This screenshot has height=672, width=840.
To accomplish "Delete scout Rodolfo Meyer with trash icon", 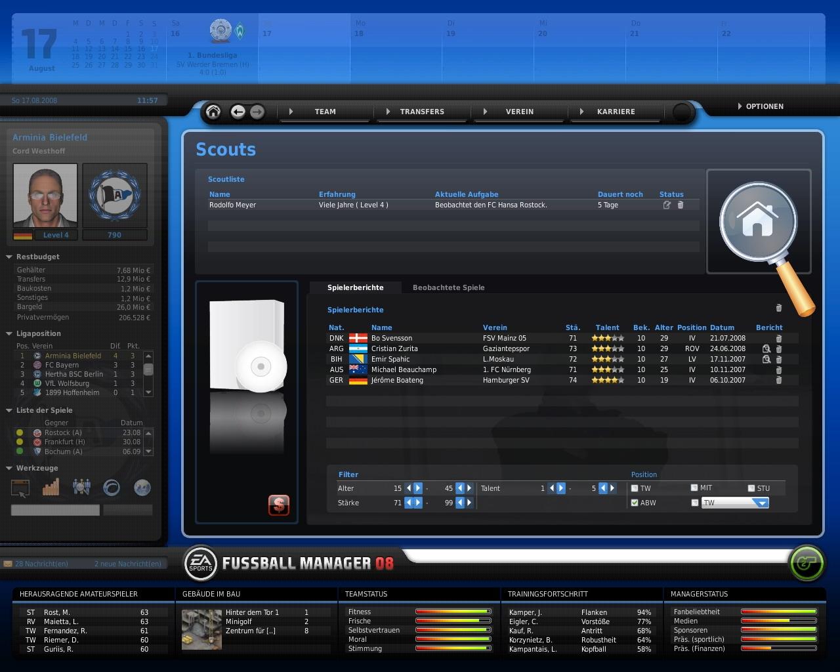I will pyautogui.click(x=681, y=205).
